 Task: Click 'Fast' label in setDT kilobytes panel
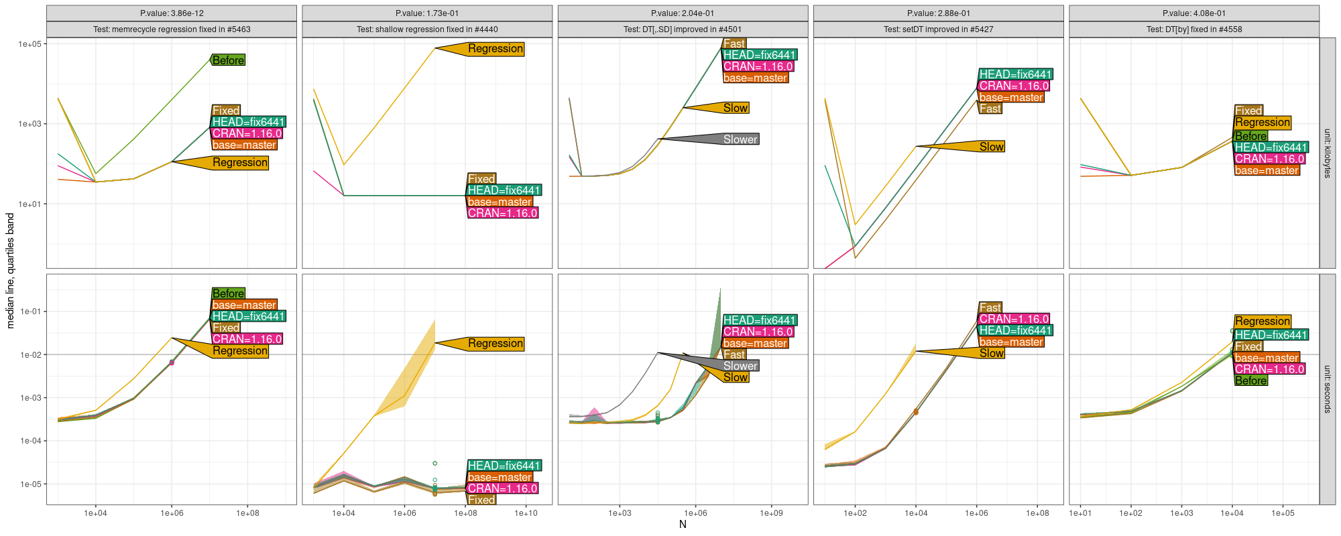990,109
